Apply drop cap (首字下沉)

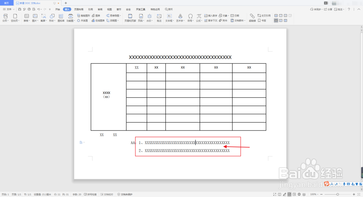pyautogui.click(x=211, y=21)
